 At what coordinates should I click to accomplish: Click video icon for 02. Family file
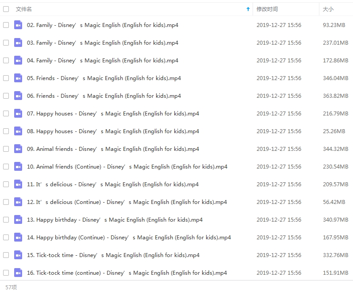point(18,25)
